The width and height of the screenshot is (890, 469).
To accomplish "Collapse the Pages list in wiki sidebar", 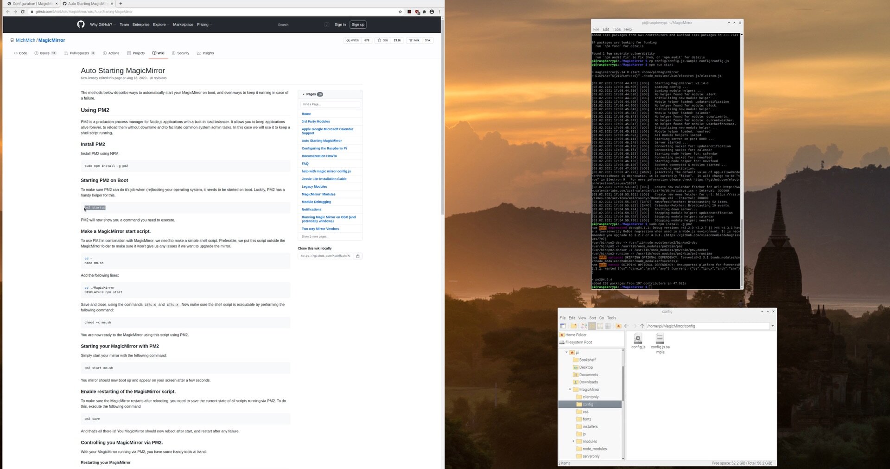I will [304, 94].
